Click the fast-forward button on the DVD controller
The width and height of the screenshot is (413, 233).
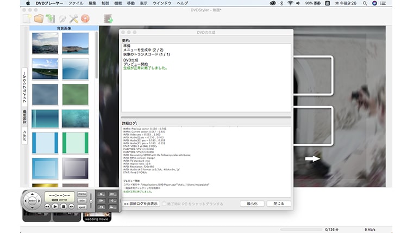tap(71, 207)
